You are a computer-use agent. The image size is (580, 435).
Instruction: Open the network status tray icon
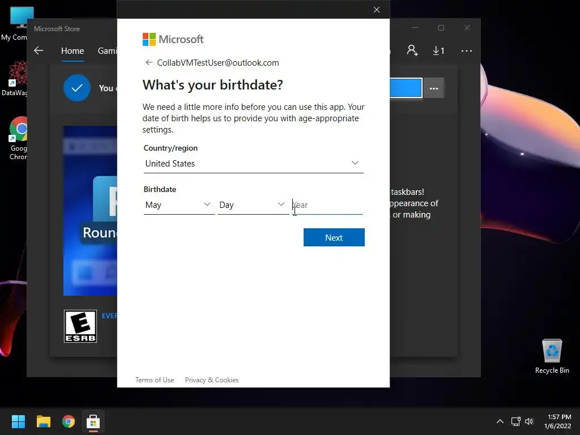[x=515, y=421]
